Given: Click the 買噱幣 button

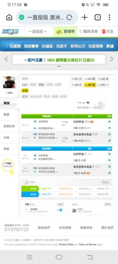Looking at the screenshot, I should point(65,31).
